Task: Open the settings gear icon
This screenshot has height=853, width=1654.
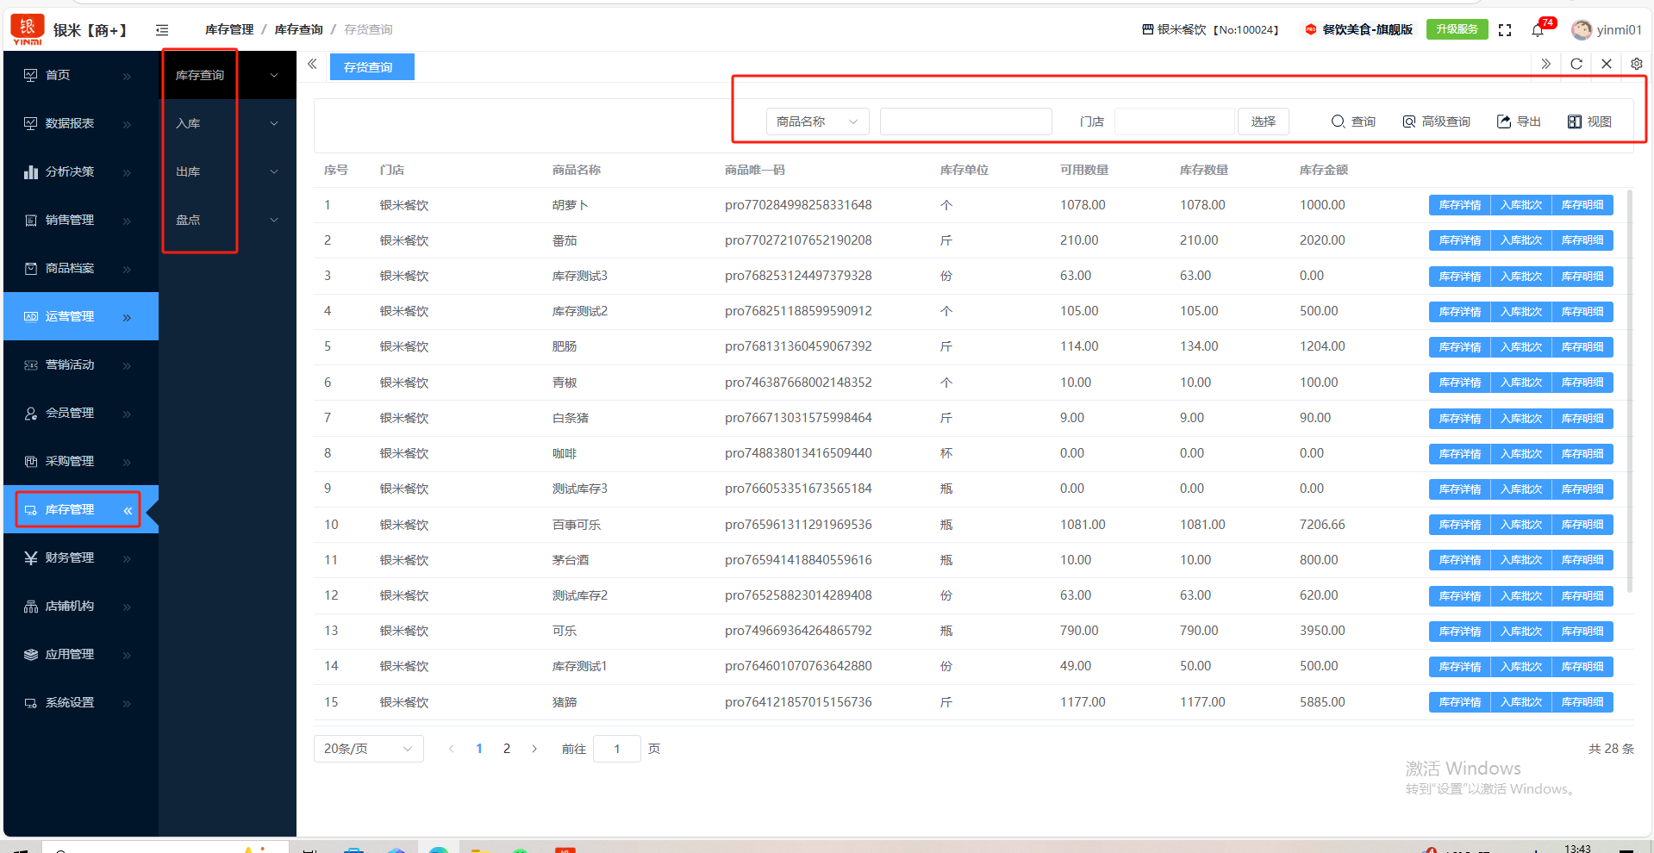Action: (1636, 64)
